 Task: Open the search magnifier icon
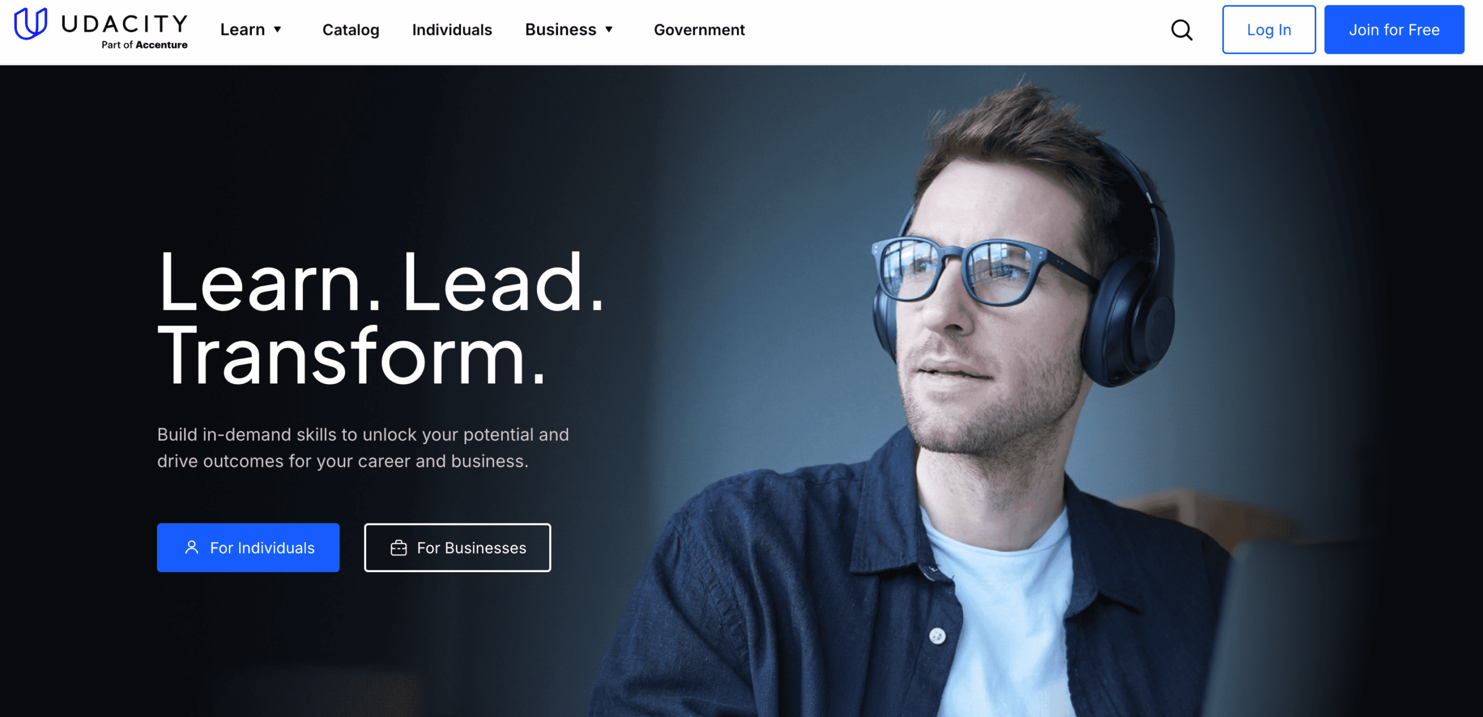[x=1182, y=30]
